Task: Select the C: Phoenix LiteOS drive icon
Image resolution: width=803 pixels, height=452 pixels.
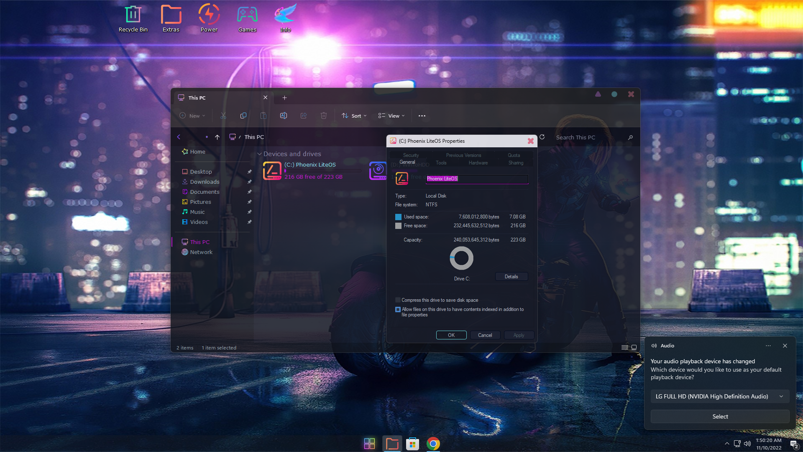Action: coord(272,171)
